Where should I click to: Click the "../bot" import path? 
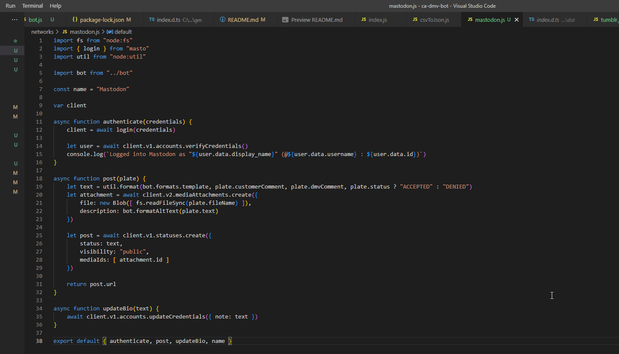click(120, 73)
